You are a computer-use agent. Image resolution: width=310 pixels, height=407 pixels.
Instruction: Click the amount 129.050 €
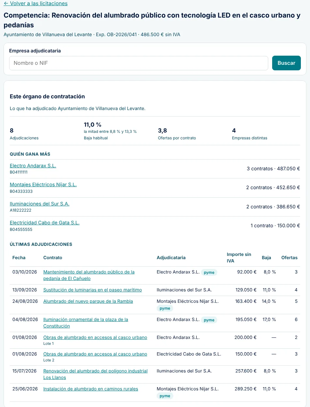point(246,290)
